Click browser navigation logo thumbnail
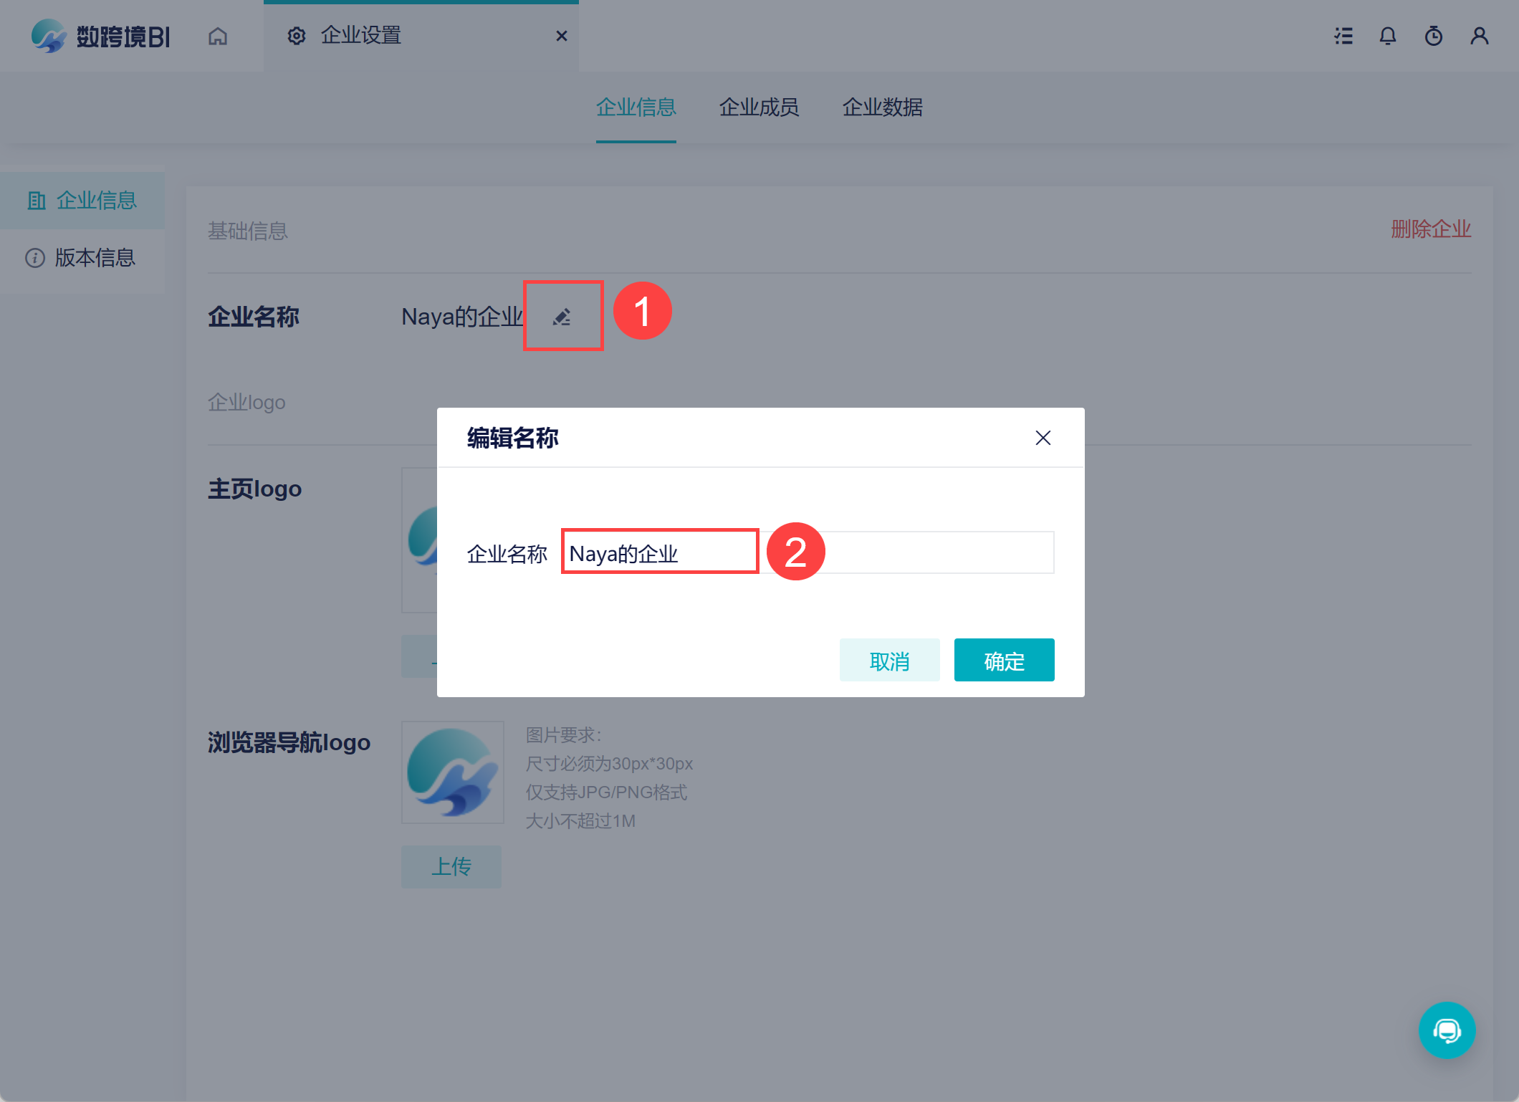Viewport: 1519px width, 1102px height. coord(453,772)
